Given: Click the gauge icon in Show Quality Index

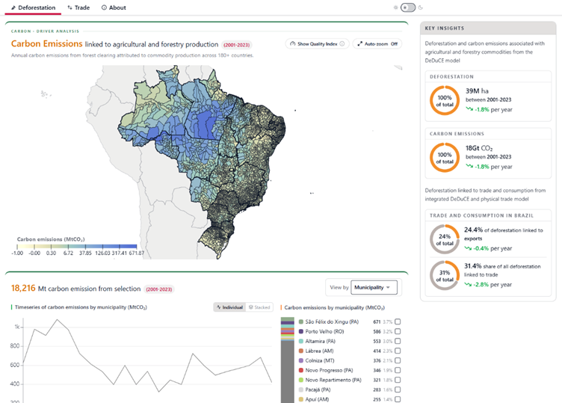Looking at the screenshot, I should click(x=293, y=44).
